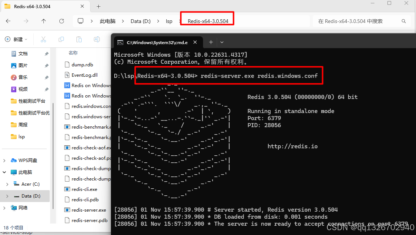The height and width of the screenshot is (235, 416).
Task: Select the redis-cli.pdb file
Action: 85,199
